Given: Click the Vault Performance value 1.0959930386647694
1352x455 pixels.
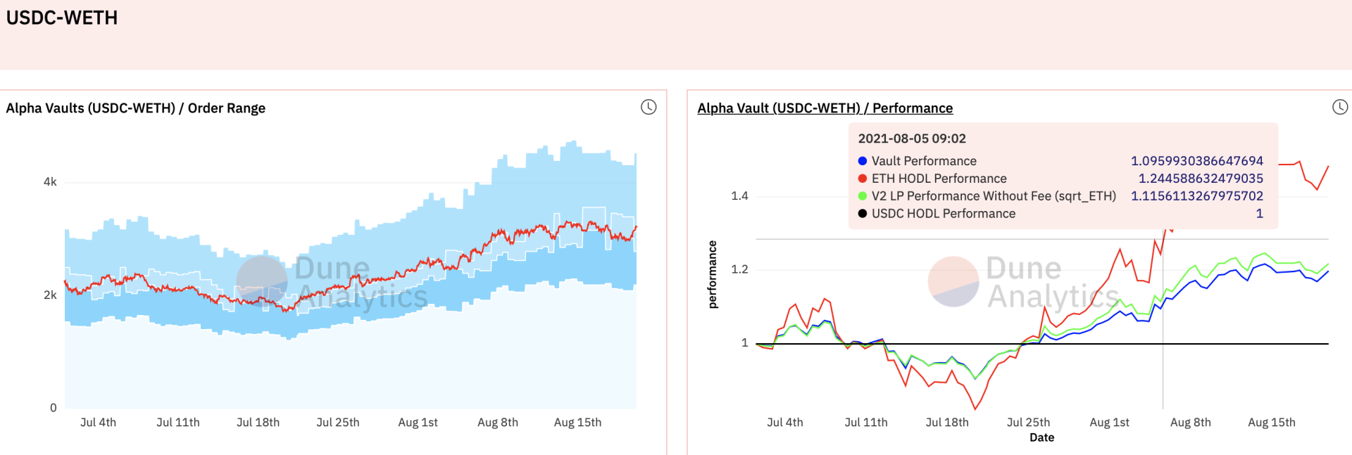Looking at the screenshot, I should tap(1196, 161).
